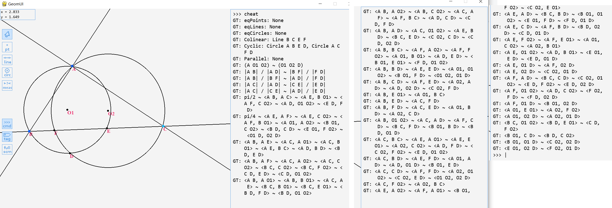Select the 'meas' measure tool
The width and height of the screenshot is (612, 208).
click(7, 85)
